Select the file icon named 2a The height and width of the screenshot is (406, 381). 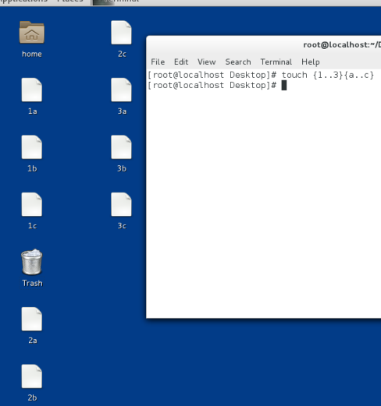coord(32,320)
